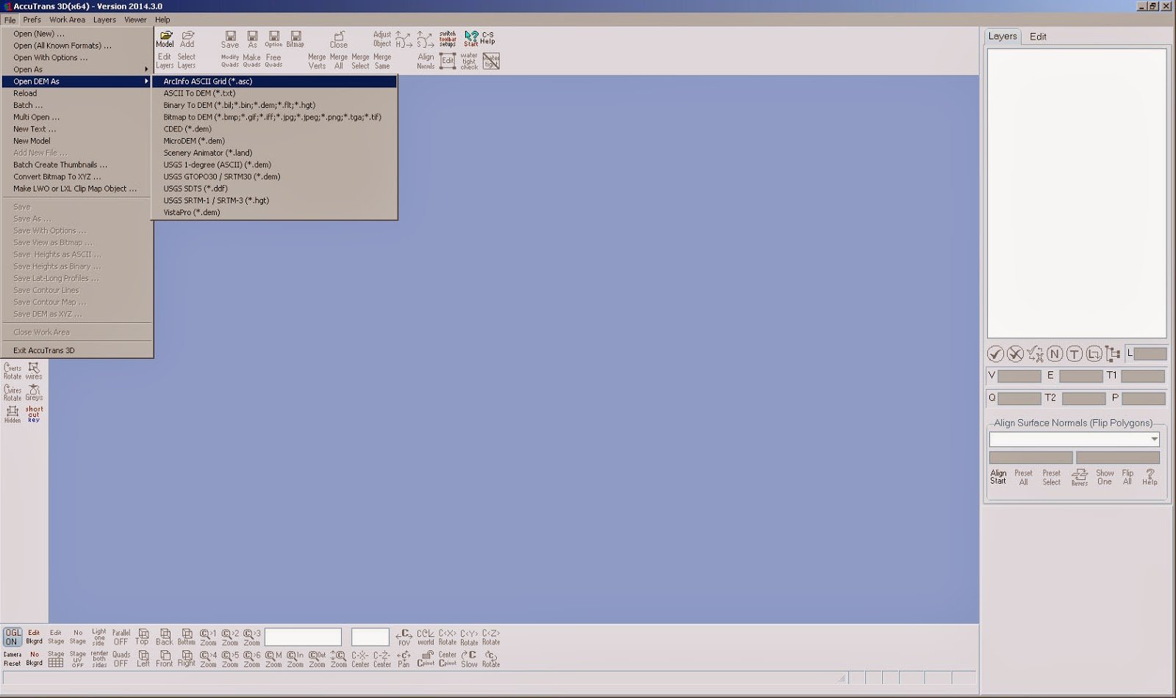Screen dimensions: 1176x698
Task: Toggle Quads OFF display
Action: click(121, 658)
